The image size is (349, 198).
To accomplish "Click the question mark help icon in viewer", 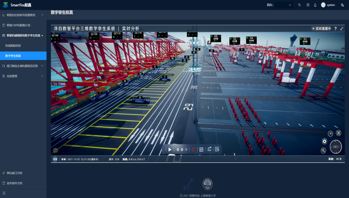I will [x=335, y=29].
